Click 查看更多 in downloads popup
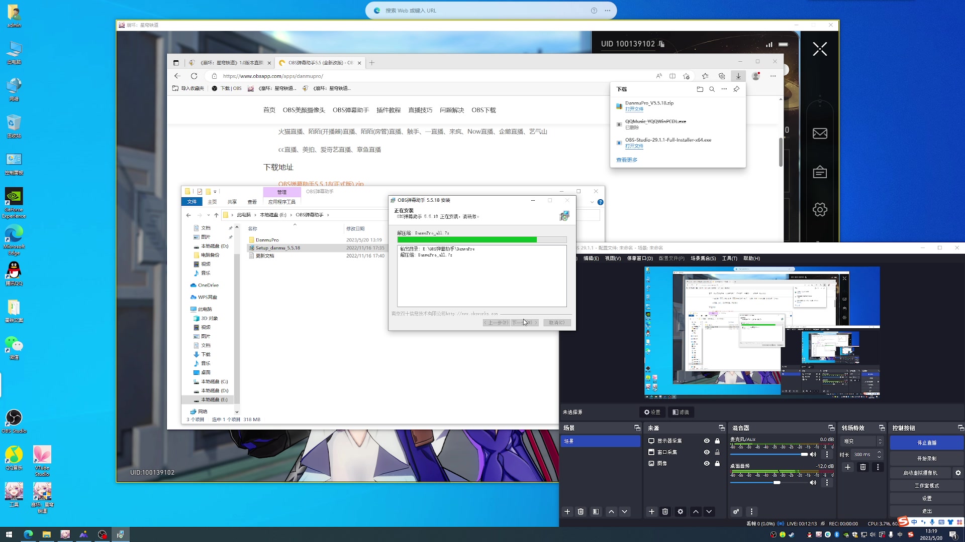The width and height of the screenshot is (965, 542). pos(627,160)
